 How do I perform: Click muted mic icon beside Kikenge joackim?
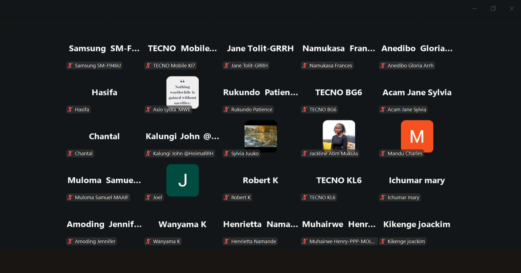click(x=383, y=241)
